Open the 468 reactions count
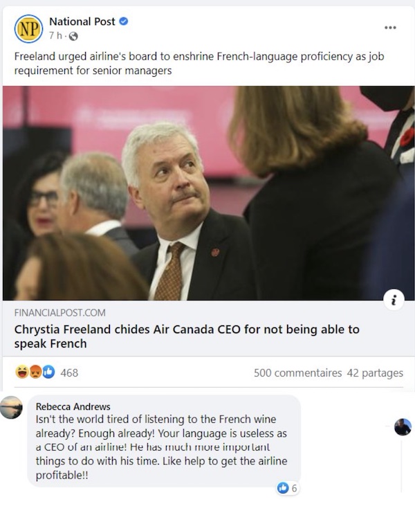The image size is (415, 513). [x=69, y=372]
